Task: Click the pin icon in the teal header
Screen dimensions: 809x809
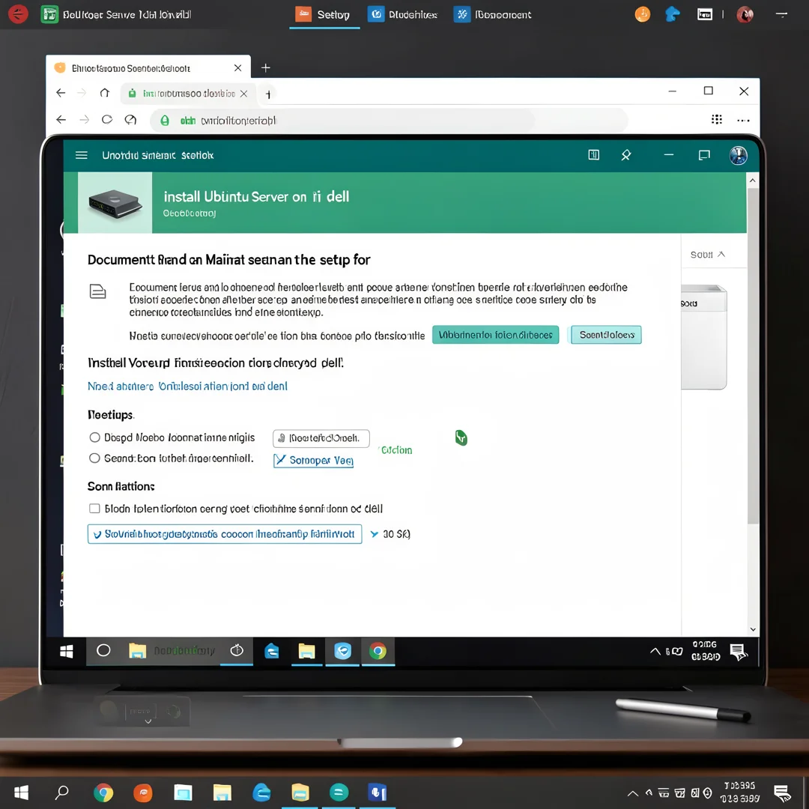Action: (x=625, y=155)
